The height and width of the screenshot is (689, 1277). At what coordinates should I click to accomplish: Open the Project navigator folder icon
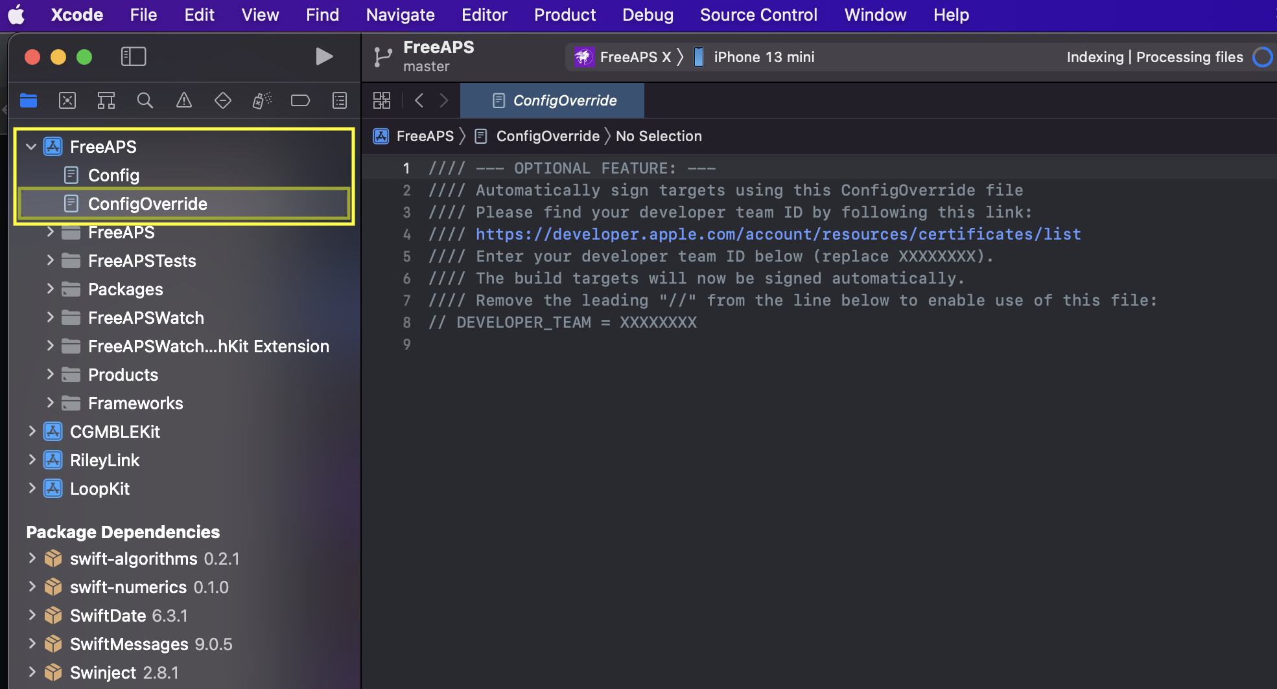coord(29,100)
